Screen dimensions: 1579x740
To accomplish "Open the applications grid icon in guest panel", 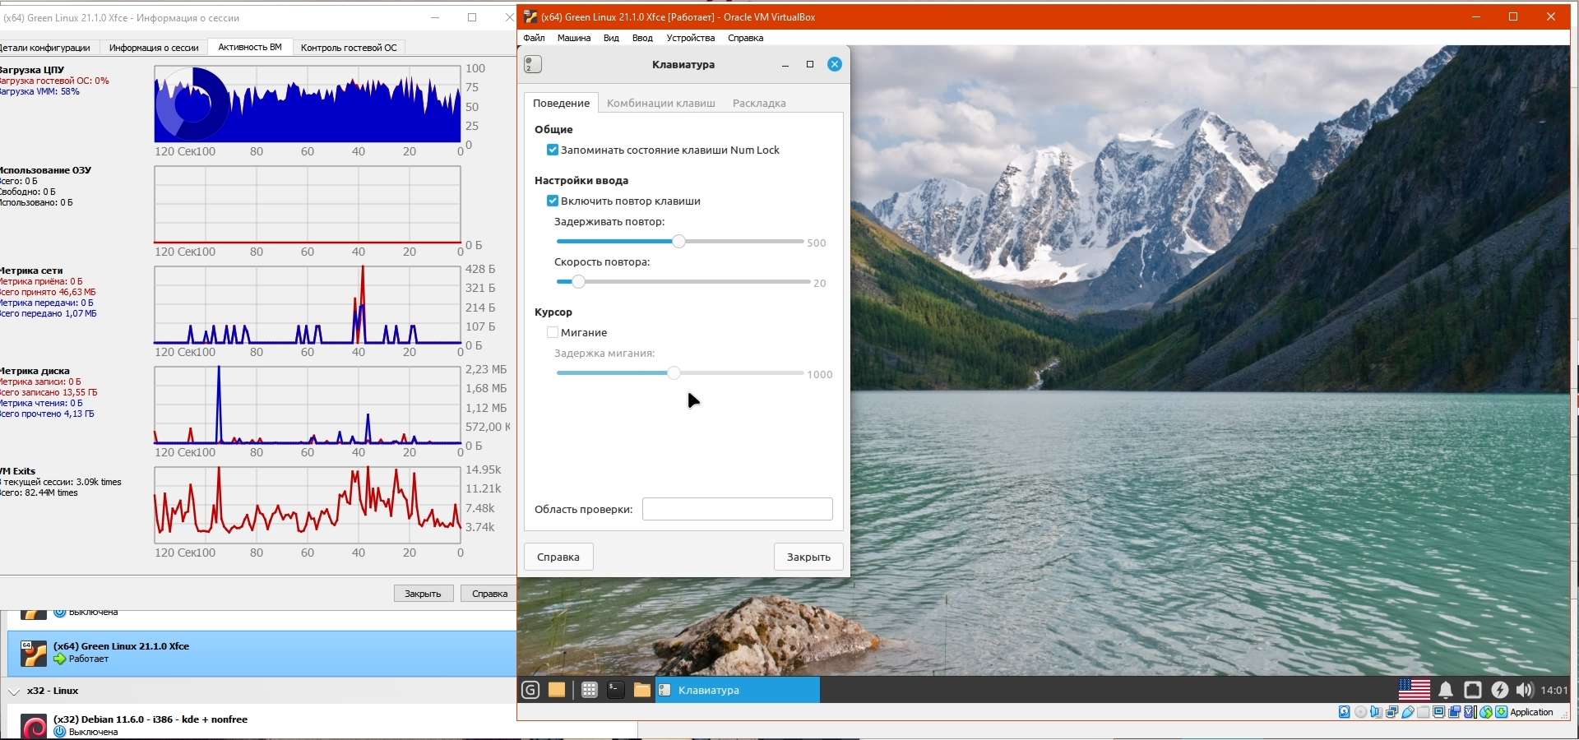I will pyautogui.click(x=590, y=690).
